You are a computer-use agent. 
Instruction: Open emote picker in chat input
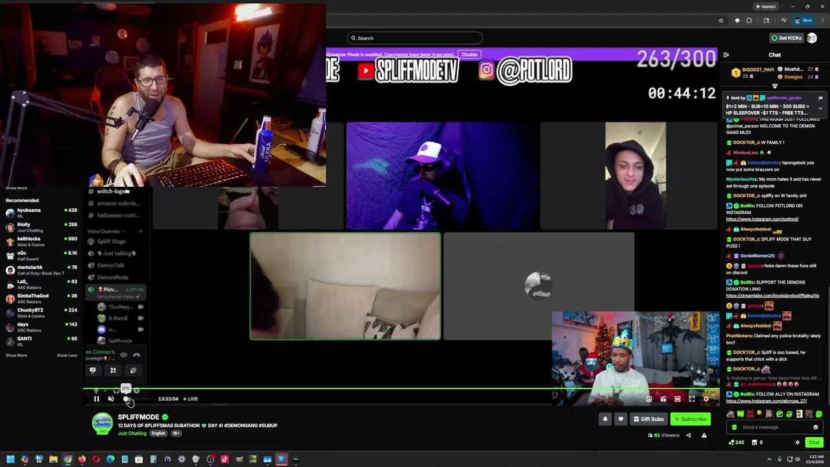(x=816, y=427)
